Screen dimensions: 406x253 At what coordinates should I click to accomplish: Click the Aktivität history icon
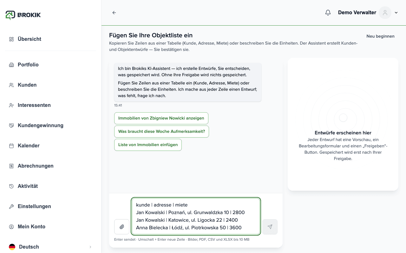pos(11,186)
